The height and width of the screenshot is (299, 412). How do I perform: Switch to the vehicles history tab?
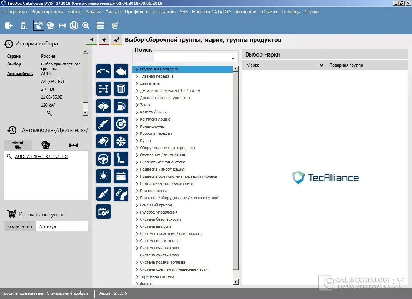coord(18,145)
